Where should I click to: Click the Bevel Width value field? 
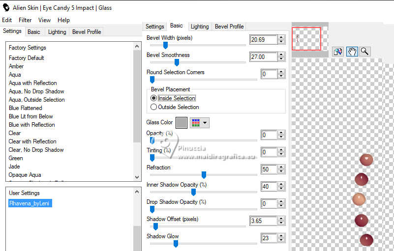click(x=263, y=40)
